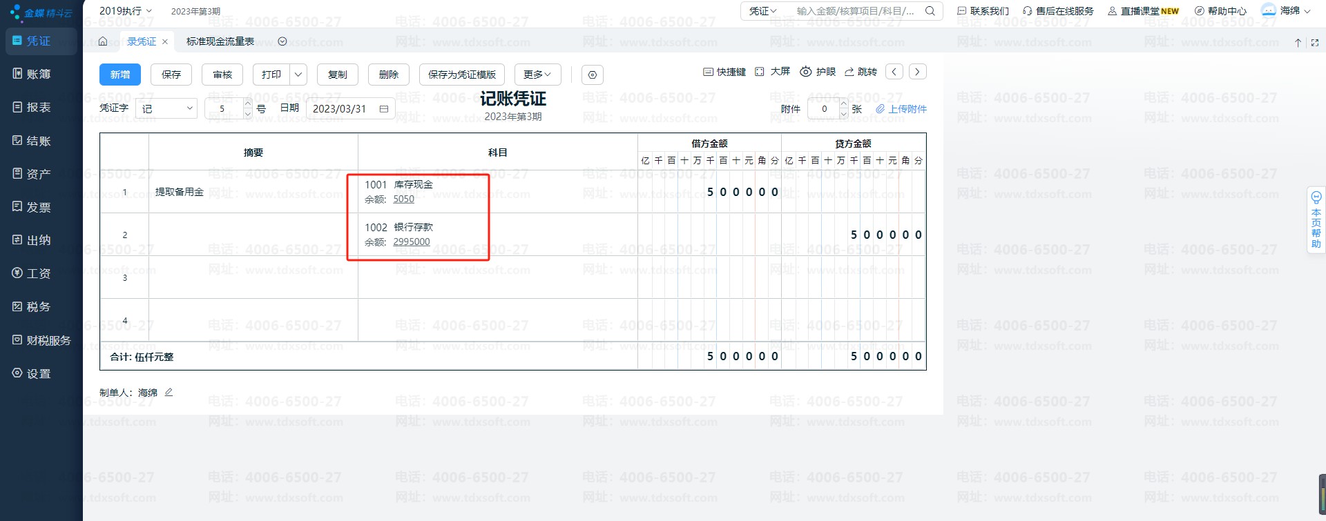Viewport: 1326px width, 521px height.
Task: Toggle 护眼 eye-protection mode
Action: click(x=818, y=72)
